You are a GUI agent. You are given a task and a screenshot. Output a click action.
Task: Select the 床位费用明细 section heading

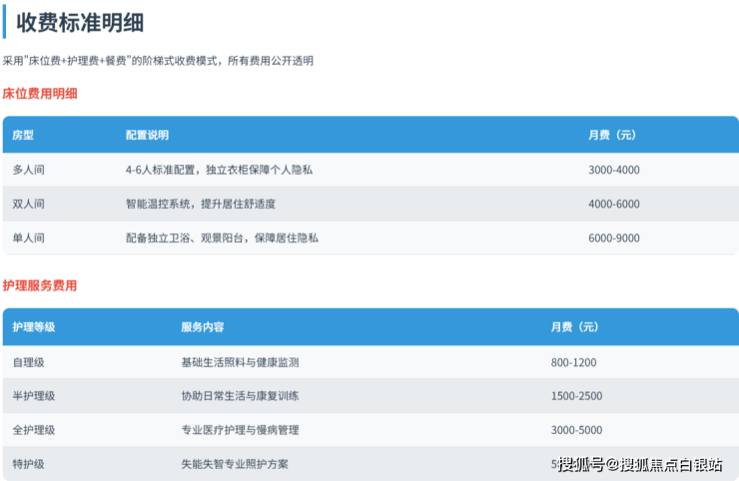tap(40, 94)
